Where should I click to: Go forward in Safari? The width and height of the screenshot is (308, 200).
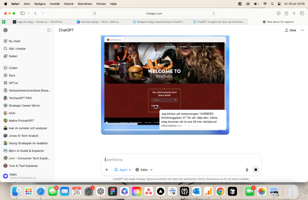pos(43,13)
